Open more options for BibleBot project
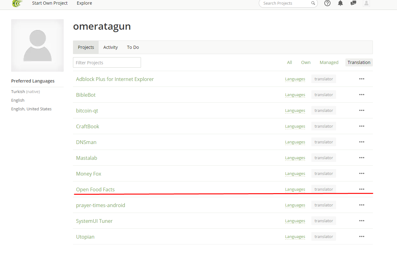This screenshot has height=259, width=397. tap(362, 95)
